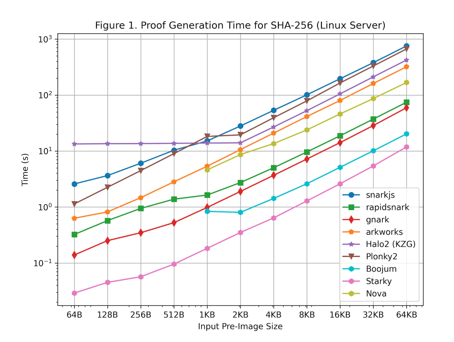Click the first Boojum cyan point at 1KB

pos(207,212)
